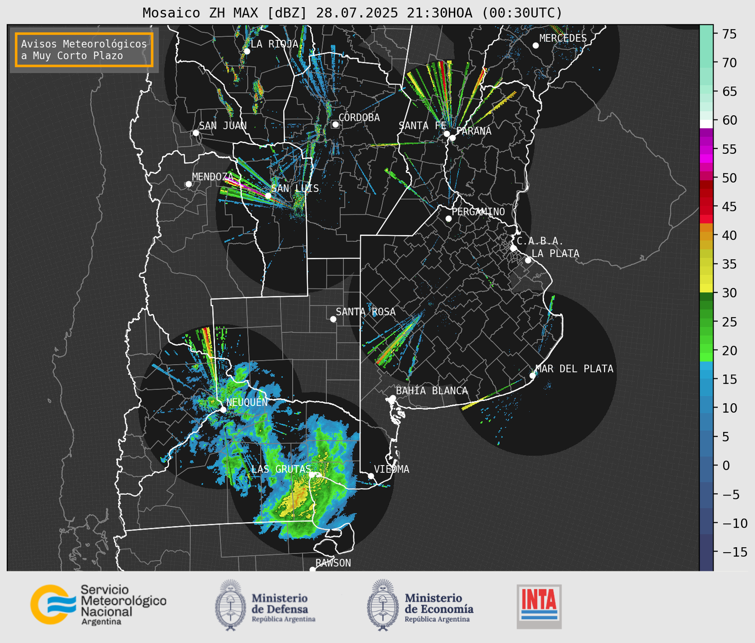Select the SAN LUIS city label
This screenshot has width=755, height=643.
pos(295,188)
